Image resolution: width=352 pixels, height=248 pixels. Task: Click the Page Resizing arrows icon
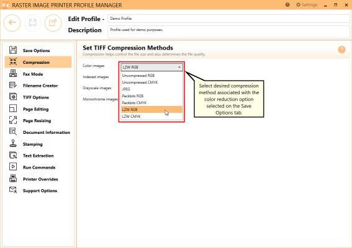[x=13, y=120]
